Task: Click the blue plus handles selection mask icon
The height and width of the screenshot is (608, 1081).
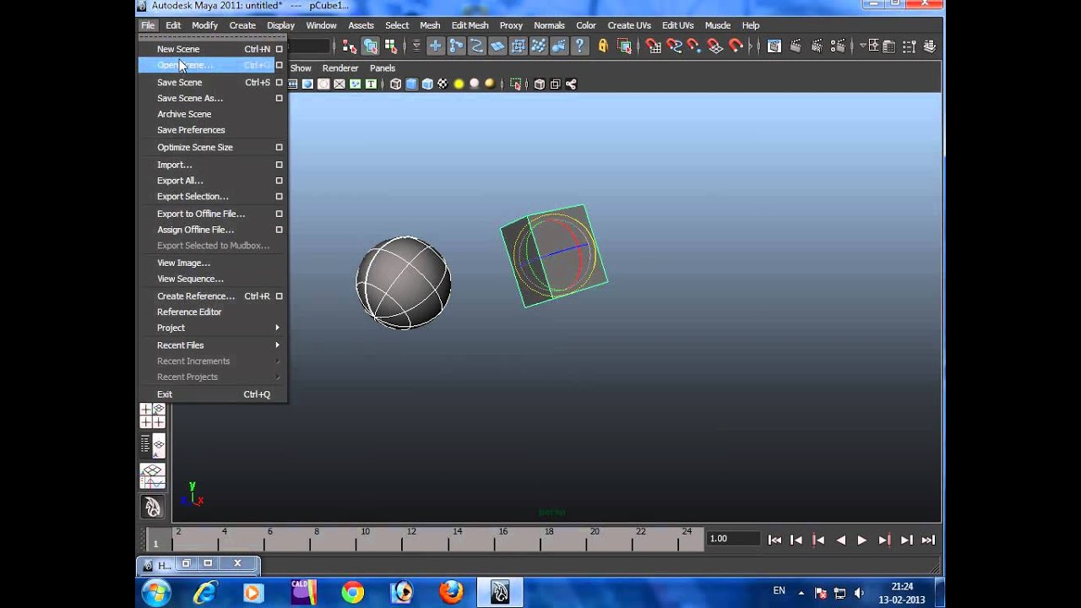Action: [436, 46]
